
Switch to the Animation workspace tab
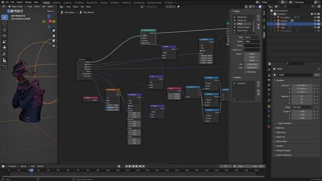tap(115, 3)
